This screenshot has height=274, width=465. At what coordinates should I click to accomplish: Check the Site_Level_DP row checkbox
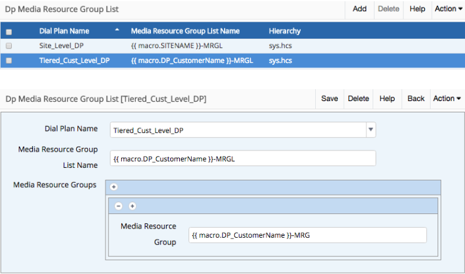9,46
